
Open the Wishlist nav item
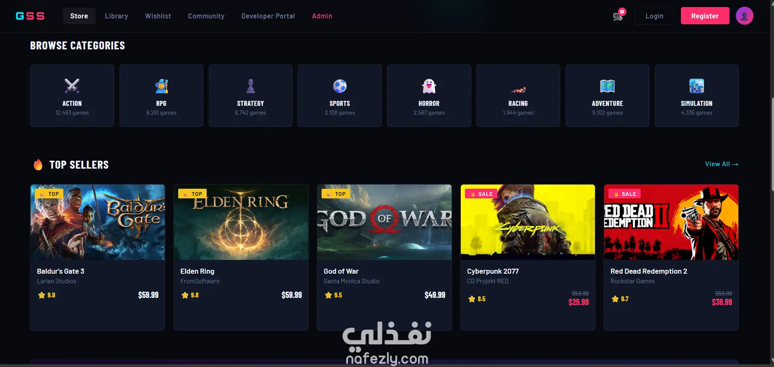point(158,16)
